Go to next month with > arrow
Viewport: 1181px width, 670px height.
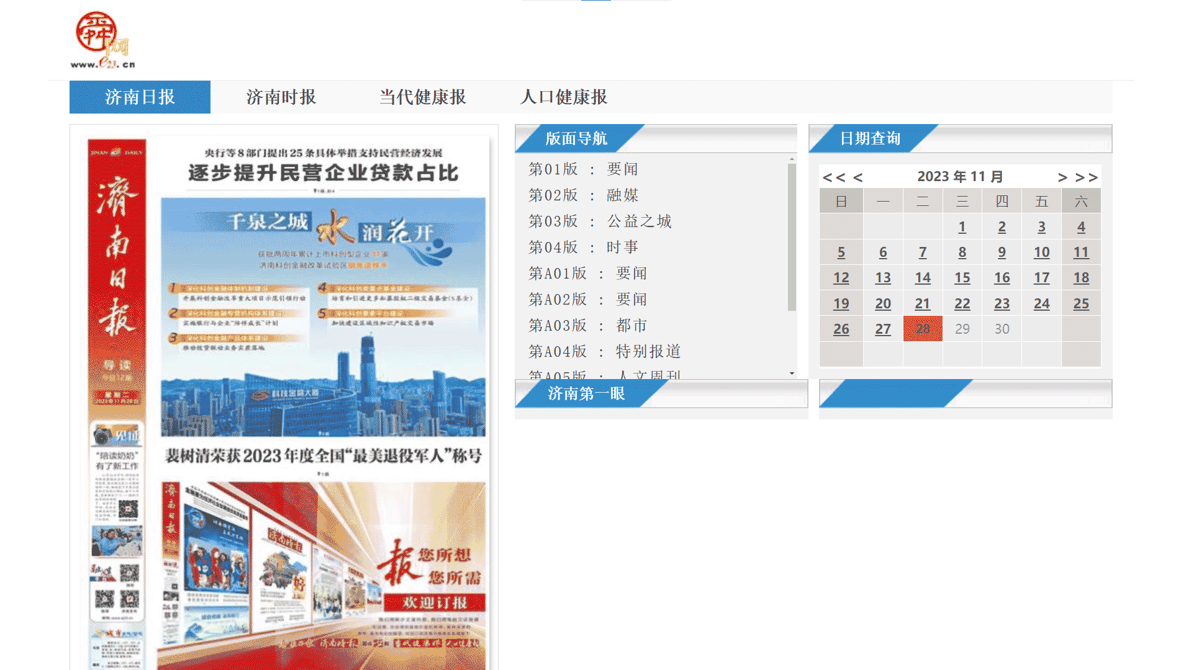[1062, 177]
